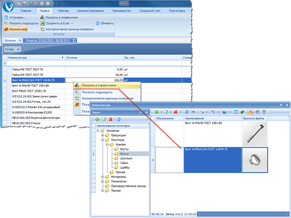
Task: Click the blue boxes icon right of the funnel in Номенклатура toolbar
Action: click(x=225, y=112)
